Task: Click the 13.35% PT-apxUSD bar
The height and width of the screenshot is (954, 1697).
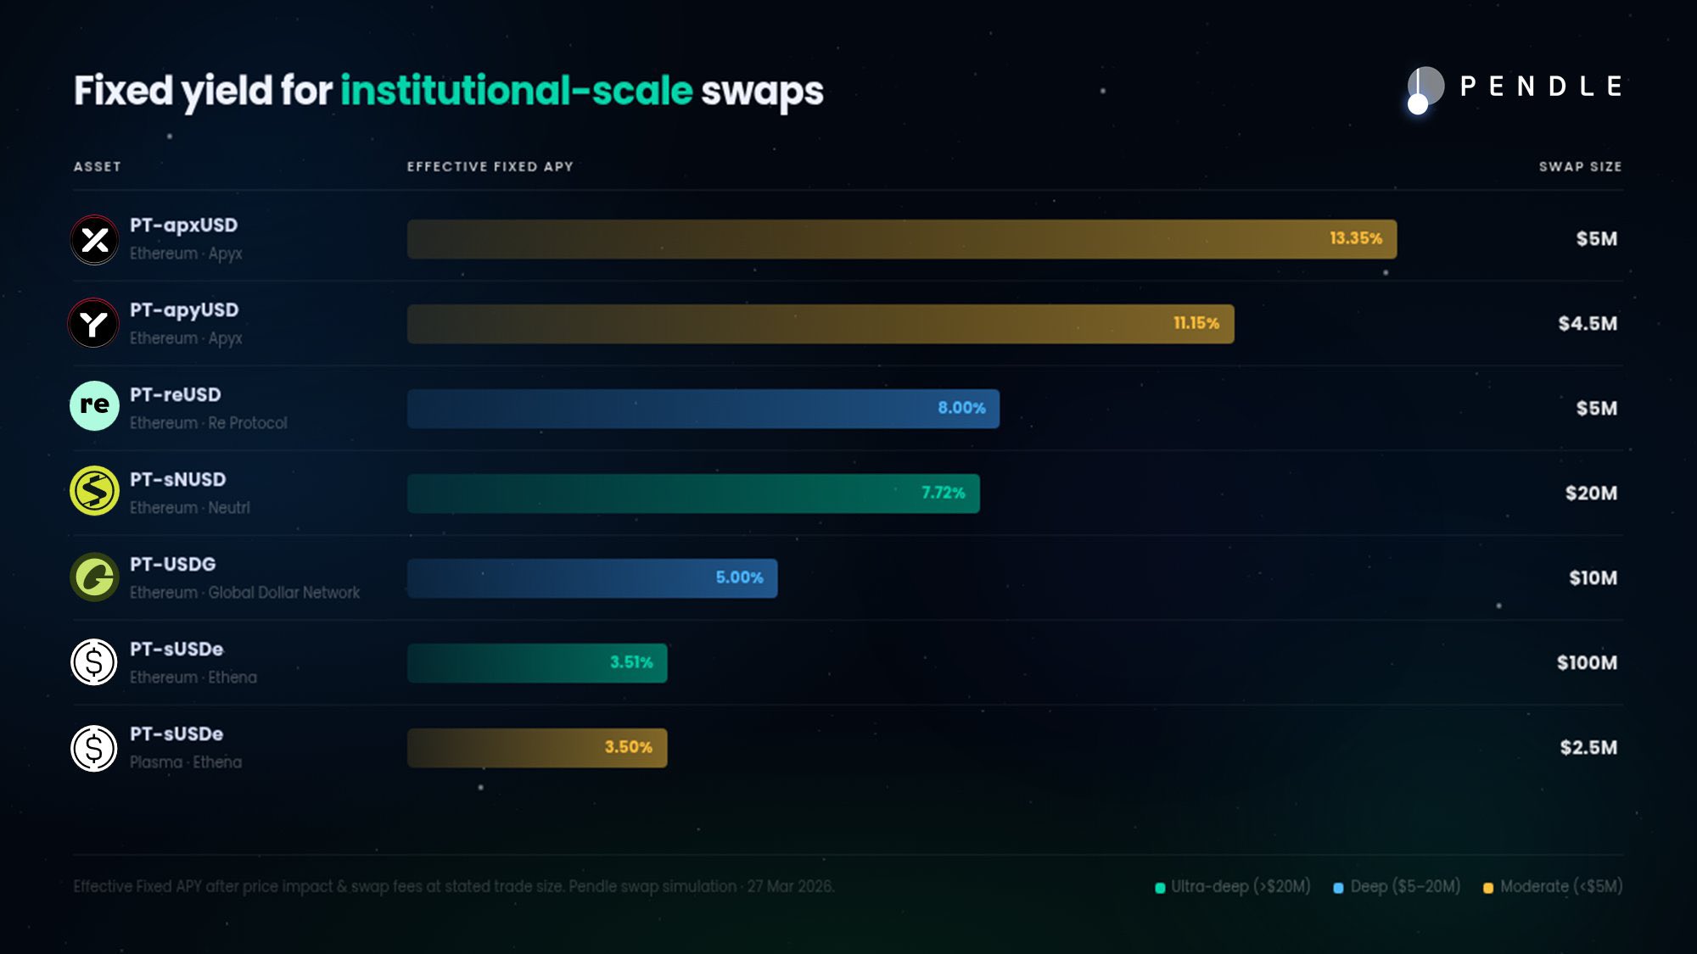Action: coord(901,239)
